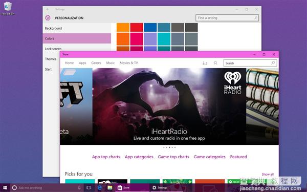Click the iHeartRadio logo in banner
The height and width of the screenshot is (192, 307).
[x=233, y=82]
